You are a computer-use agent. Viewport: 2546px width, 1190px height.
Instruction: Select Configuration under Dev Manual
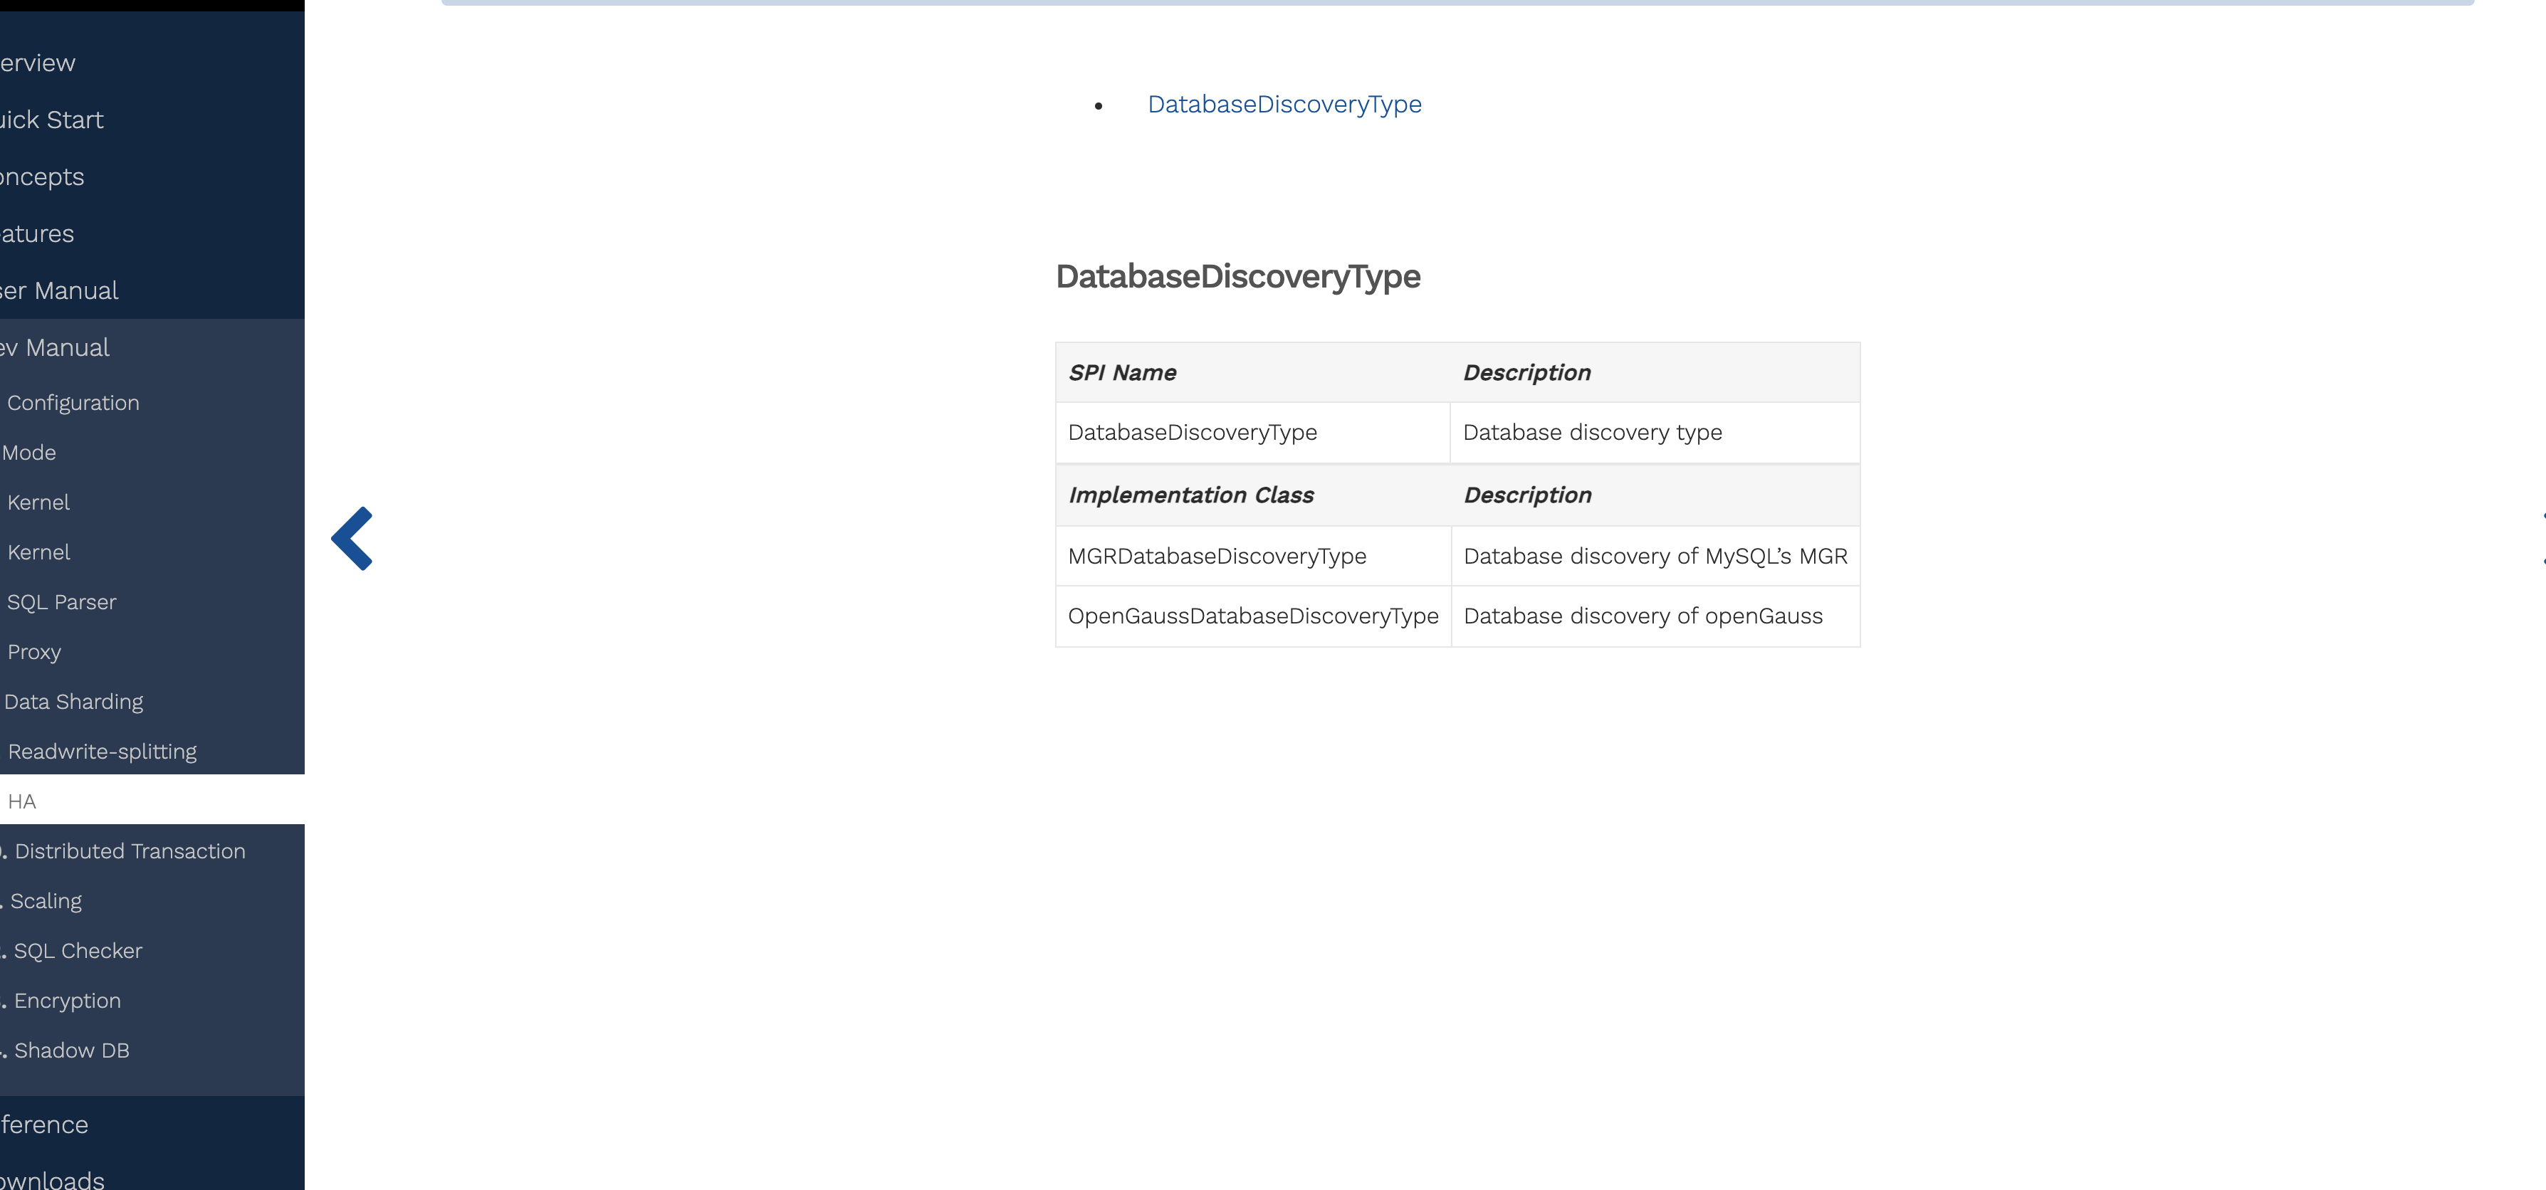(x=73, y=404)
